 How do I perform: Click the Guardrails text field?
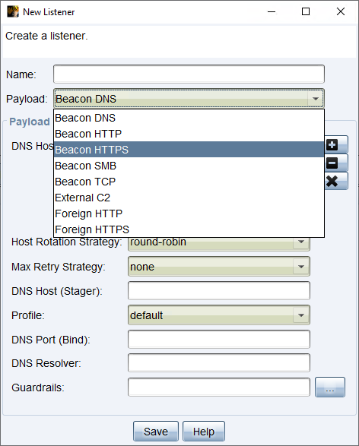(219, 387)
